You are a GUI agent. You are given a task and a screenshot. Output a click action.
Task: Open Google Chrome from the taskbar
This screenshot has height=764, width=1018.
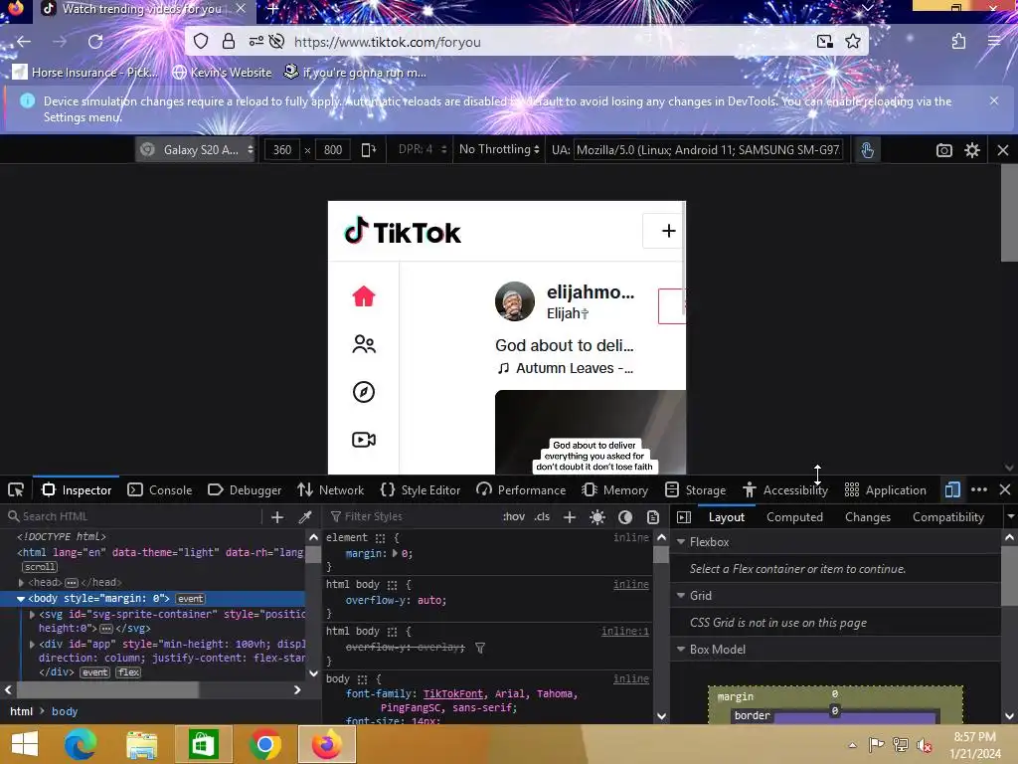pyautogui.click(x=264, y=744)
